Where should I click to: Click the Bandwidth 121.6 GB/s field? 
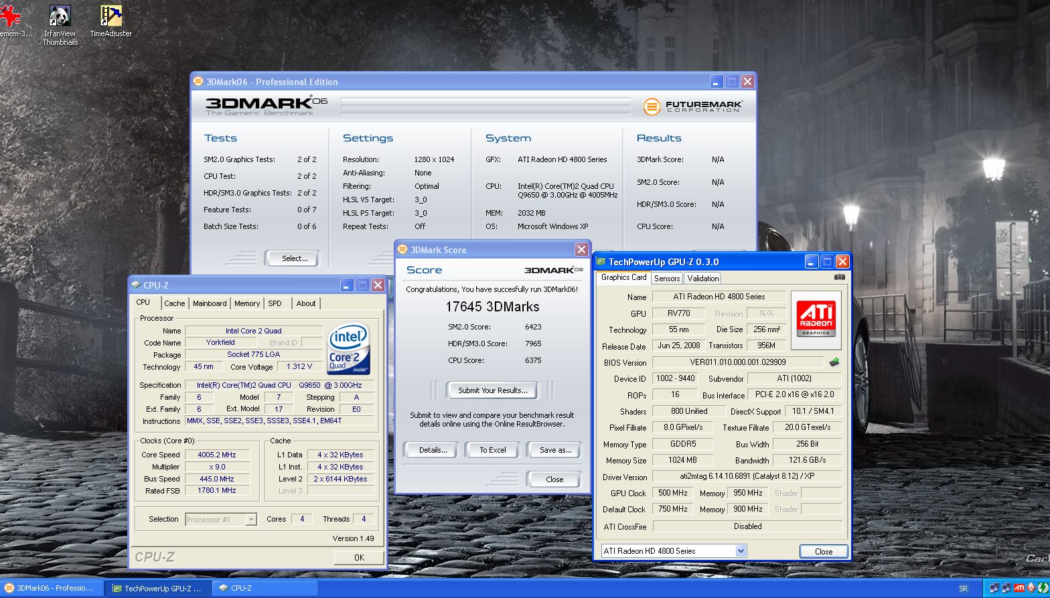[x=807, y=460]
